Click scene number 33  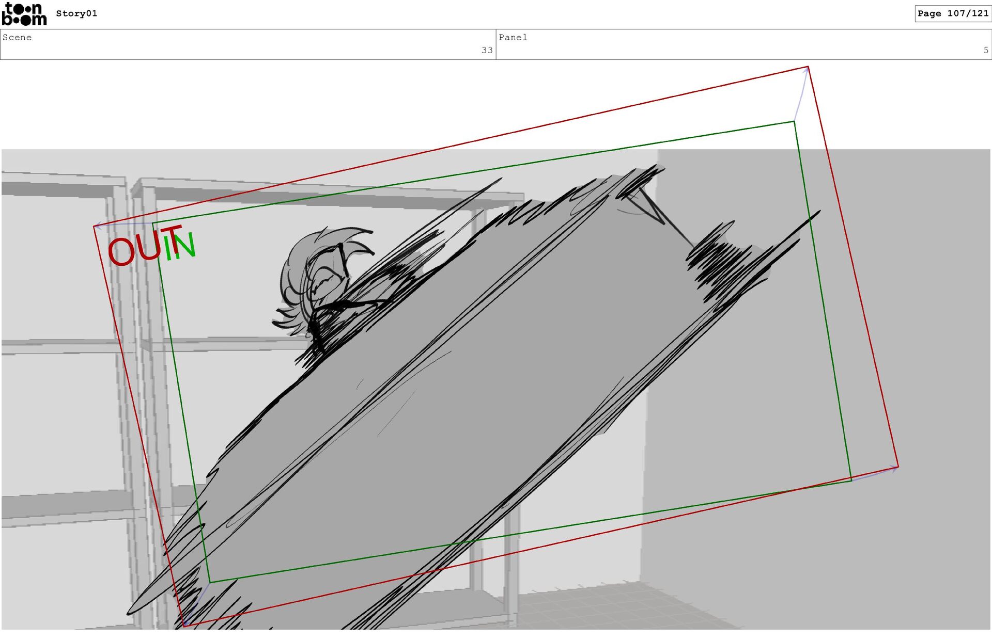pyautogui.click(x=487, y=50)
